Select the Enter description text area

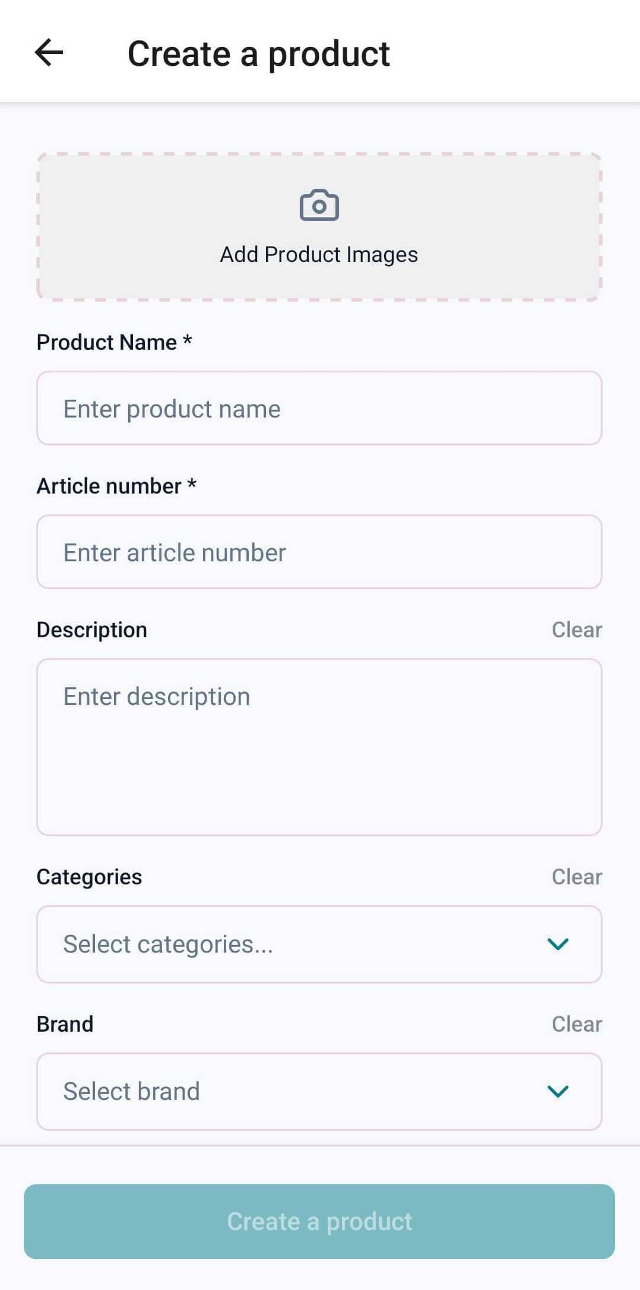coord(319,747)
